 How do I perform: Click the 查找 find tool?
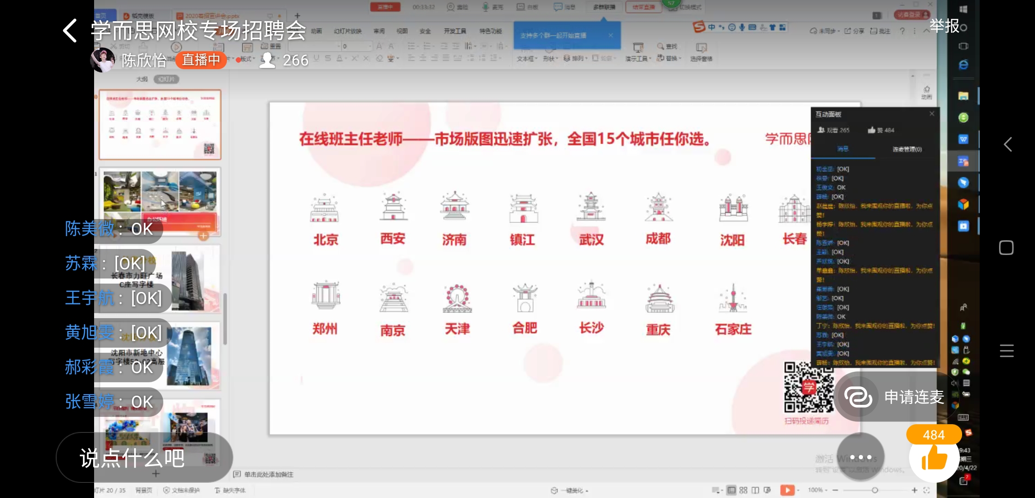coord(667,46)
